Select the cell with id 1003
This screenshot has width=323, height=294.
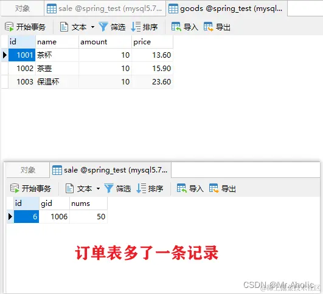[x=22, y=81]
